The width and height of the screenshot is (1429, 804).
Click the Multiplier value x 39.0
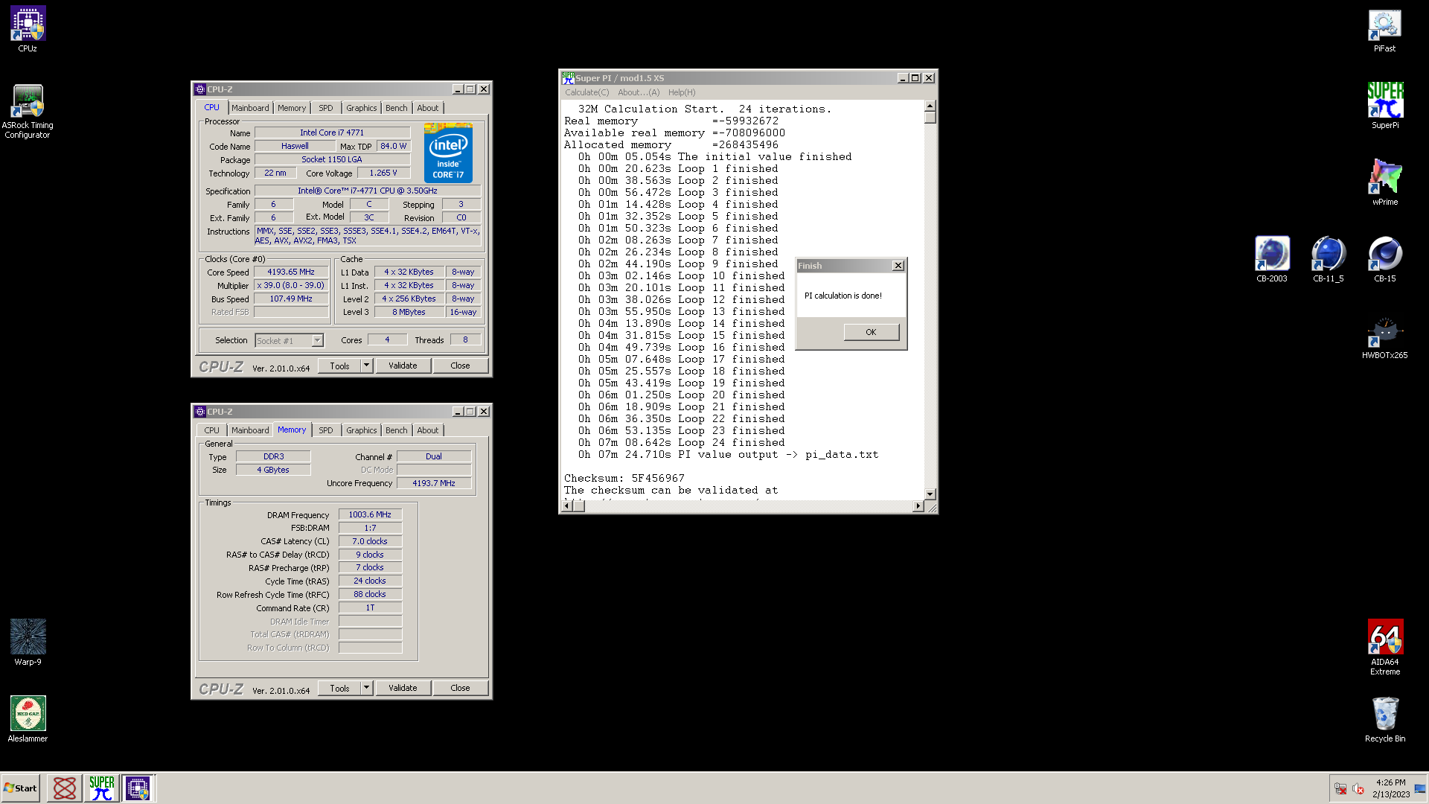click(x=291, y=285)
